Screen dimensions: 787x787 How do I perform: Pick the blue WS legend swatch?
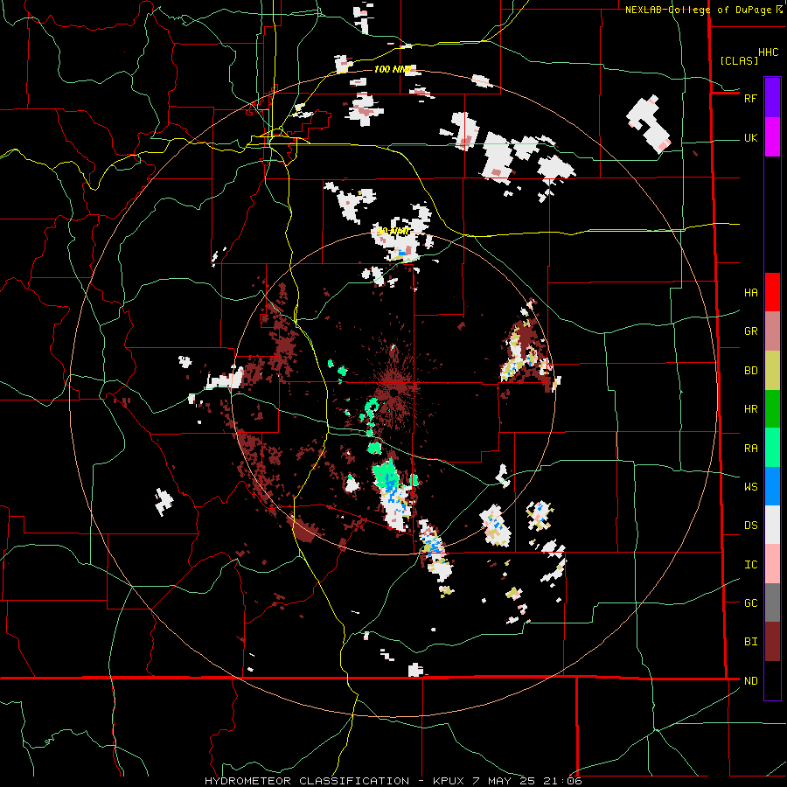pyautogui.click(x=772, y=486)
